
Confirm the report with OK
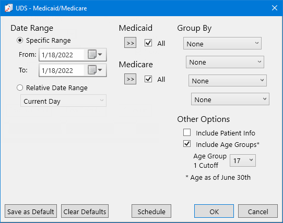(x=214, y=211)
